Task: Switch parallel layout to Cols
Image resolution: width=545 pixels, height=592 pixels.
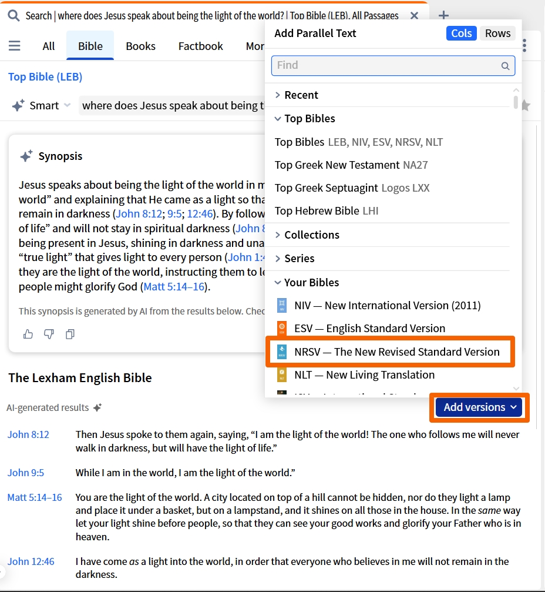Action: pos(461,34)
